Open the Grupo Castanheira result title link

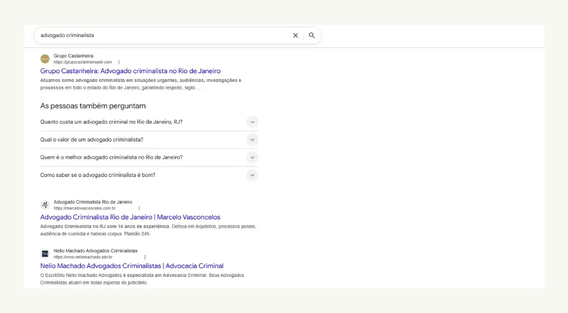(x=130, y=71)
